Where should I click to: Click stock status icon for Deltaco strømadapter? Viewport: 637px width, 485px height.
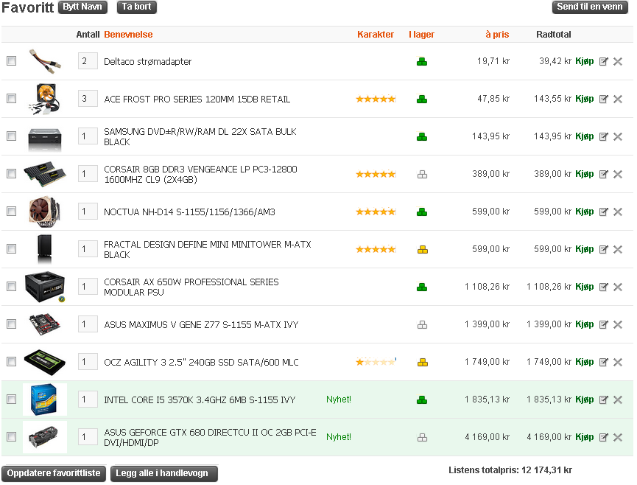[422, 62]
